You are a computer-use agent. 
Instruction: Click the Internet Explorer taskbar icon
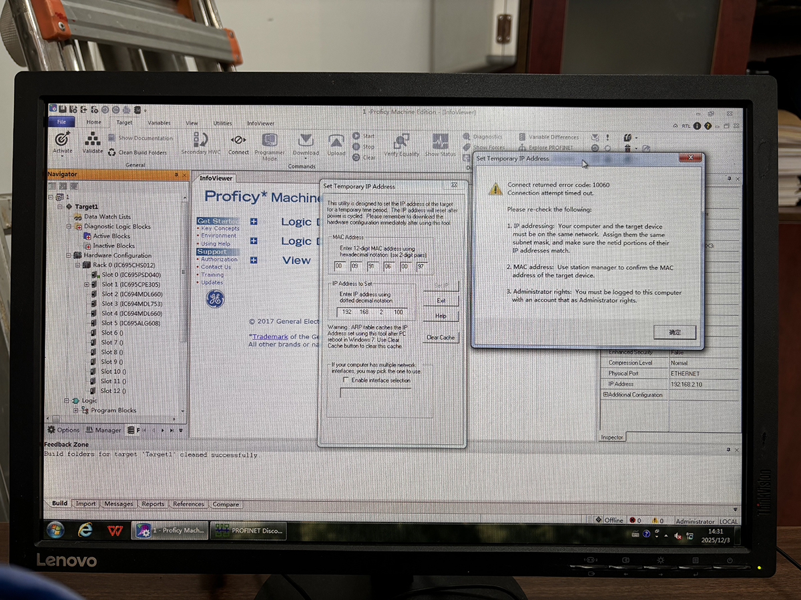pos(85,530)
